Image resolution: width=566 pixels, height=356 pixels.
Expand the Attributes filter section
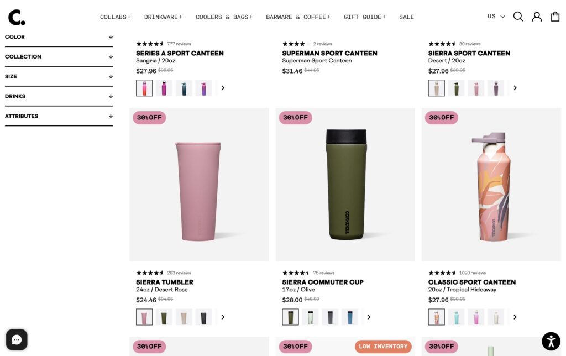pyautogui.click(x=59, y=116)
